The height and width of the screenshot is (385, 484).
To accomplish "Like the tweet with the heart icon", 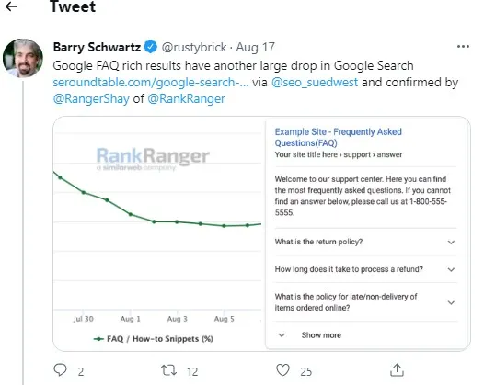I will (282, 370).
